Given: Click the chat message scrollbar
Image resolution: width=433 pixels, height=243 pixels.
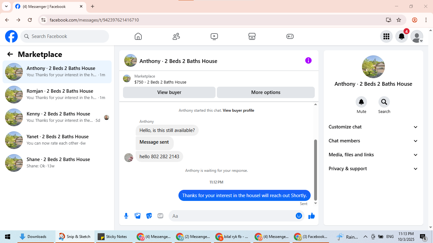Looking at the screenshot, I should point(315,170).
